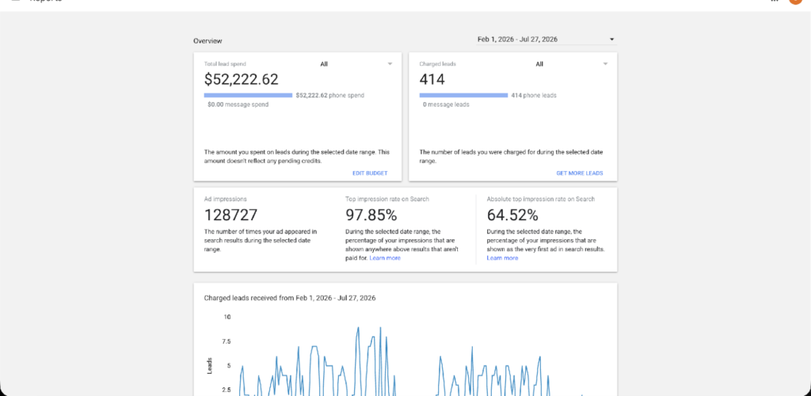Screen dimensions: 811x396
Task: Expand the Charged leads dropdown arrow
Action: click(x=605, y=64)
